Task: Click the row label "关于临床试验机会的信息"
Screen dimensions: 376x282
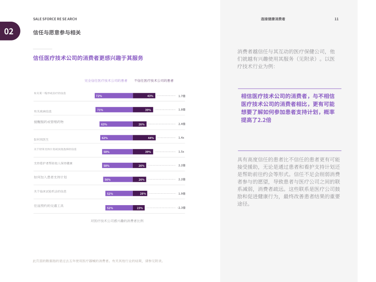Action: click(50, 191)
